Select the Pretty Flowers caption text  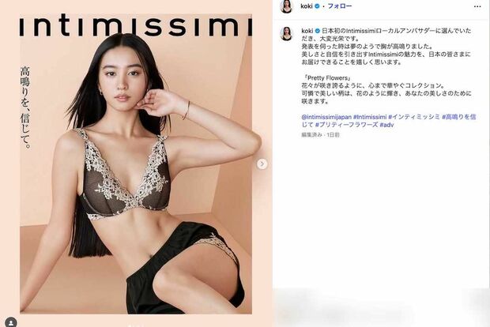pos(327,77)
